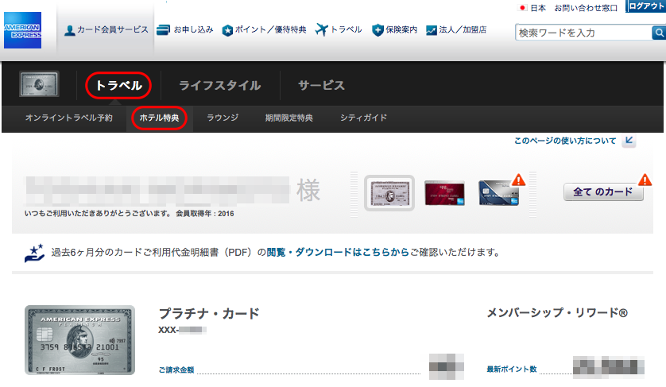Select the トラベル tab in black bar
This screenshot has height=387, width=666.
pos(118,85)
